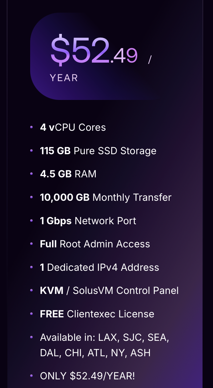Click the YEAR label under price
This screenshot has width=213, height=388.
click(64, 78)
